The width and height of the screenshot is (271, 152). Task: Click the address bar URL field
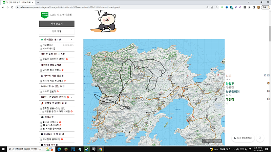pos(111,7)
